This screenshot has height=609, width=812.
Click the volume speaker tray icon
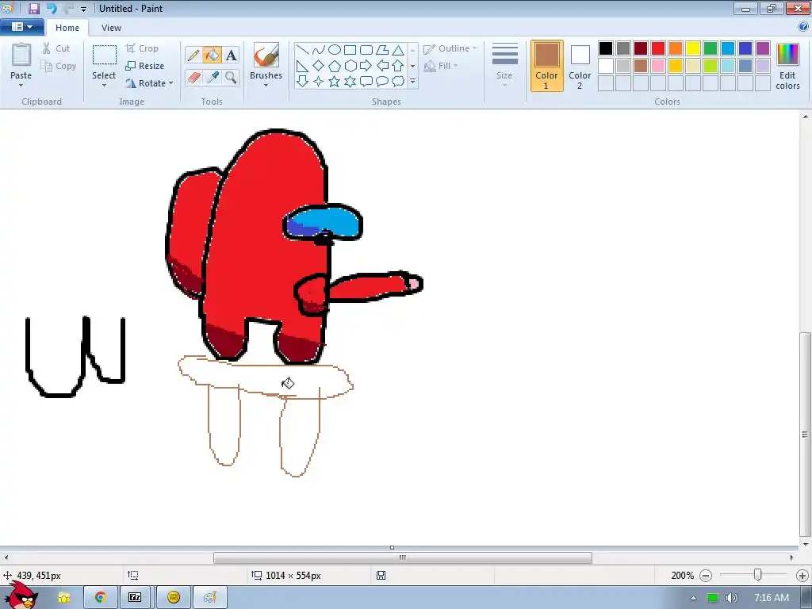[x=731, y=598]
